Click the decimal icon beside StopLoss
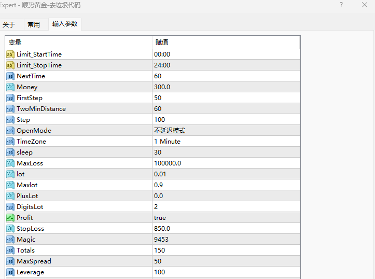375x279 pixels. tap(10, 229)
